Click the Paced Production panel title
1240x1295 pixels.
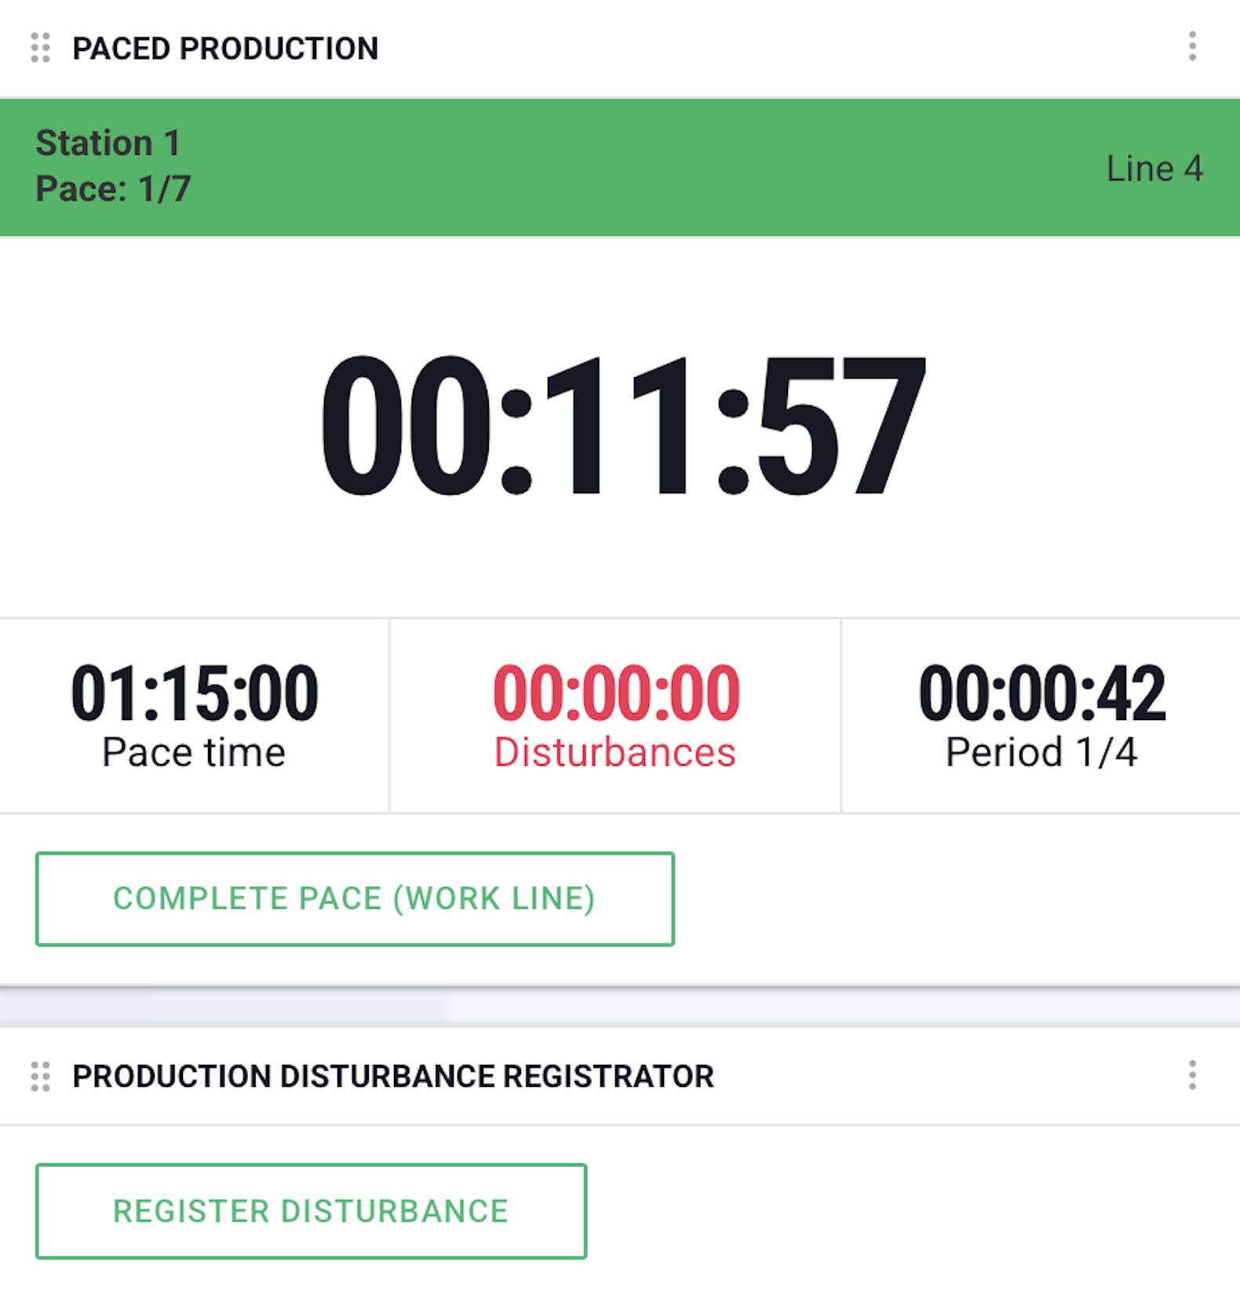tap(225, 49)
